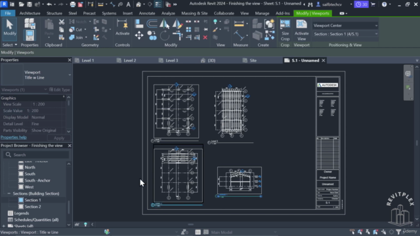Select the Array tool

coord(188,29)
